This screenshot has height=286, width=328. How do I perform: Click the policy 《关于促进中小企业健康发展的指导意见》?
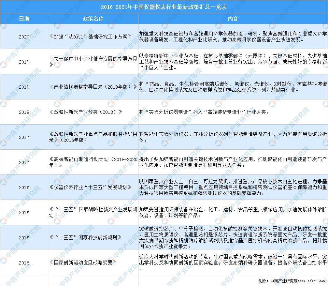pyautogui.click(x=92, y=61)
